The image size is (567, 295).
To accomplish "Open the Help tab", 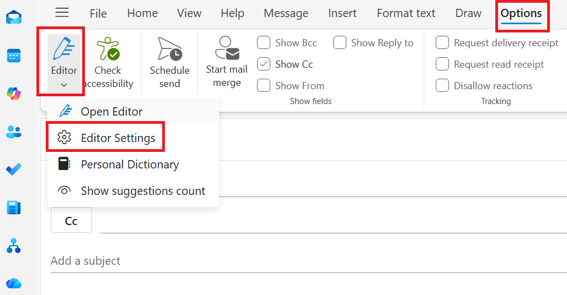I will [x=233, y=13].
